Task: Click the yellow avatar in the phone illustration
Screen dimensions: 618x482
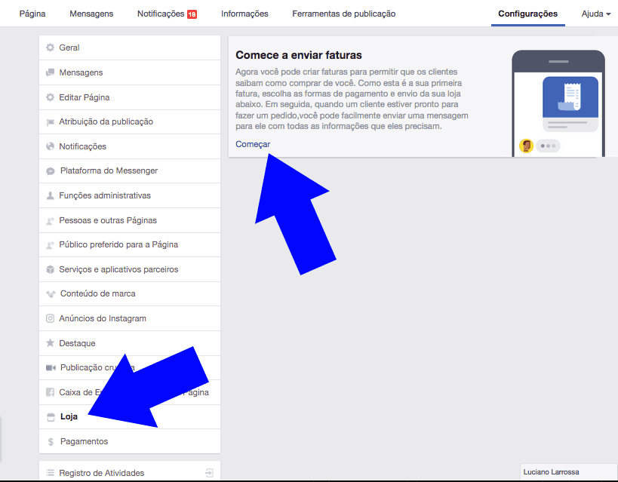Action: pyautogui.click(x=526, y=146)
